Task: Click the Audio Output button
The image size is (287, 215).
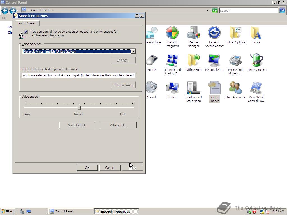Action: (78, 125)
